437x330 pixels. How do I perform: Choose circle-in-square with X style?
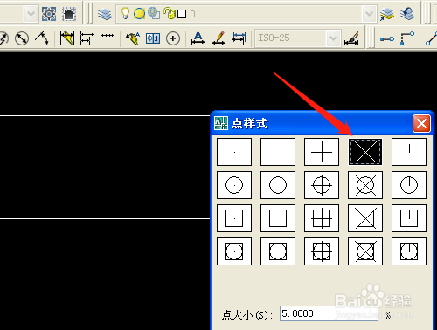pyautogui.click(x=365, y=251)
